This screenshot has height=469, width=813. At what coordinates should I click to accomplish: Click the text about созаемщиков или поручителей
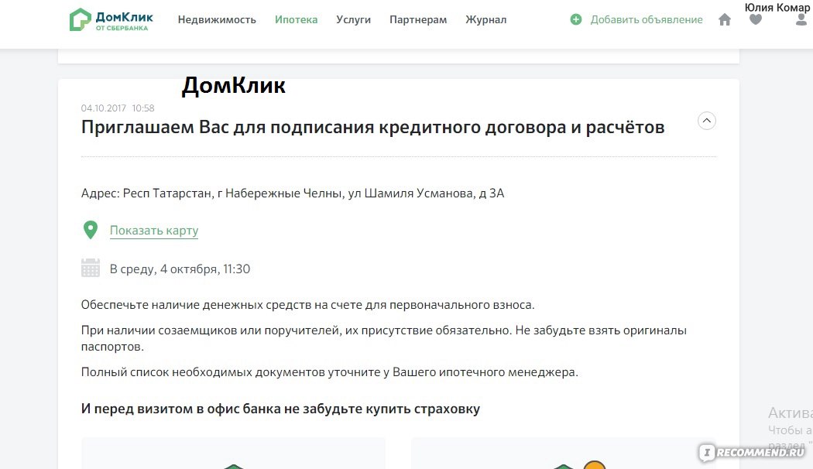[x=384, y=338]
